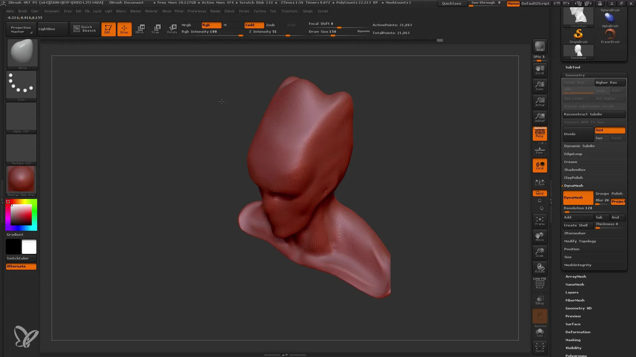Screen dimensions: 636x357
Task: Toggle PolyF polyframe display
Action: [540, 284]
